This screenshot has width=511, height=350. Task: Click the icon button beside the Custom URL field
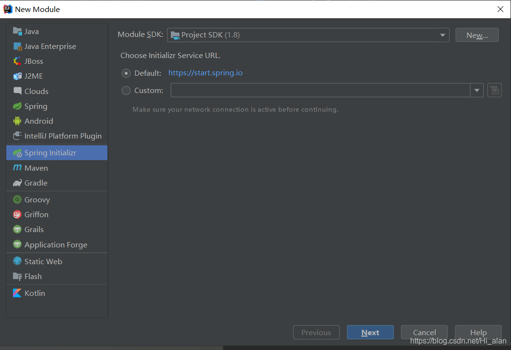(x=494, y=90)
